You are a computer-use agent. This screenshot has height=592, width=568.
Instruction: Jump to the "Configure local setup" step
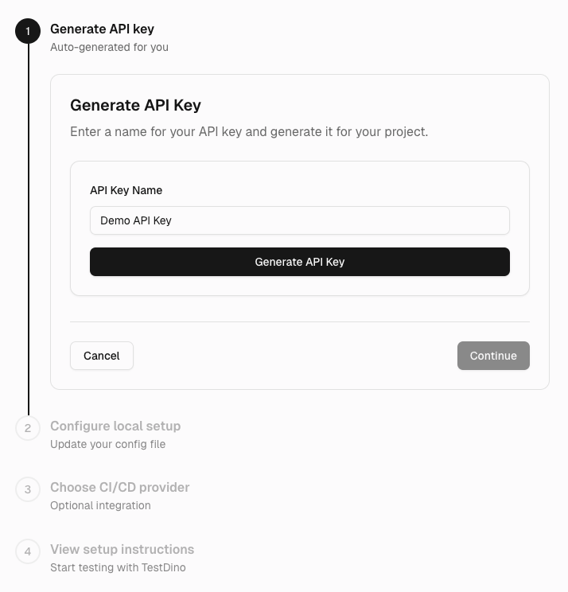[115, 426]
